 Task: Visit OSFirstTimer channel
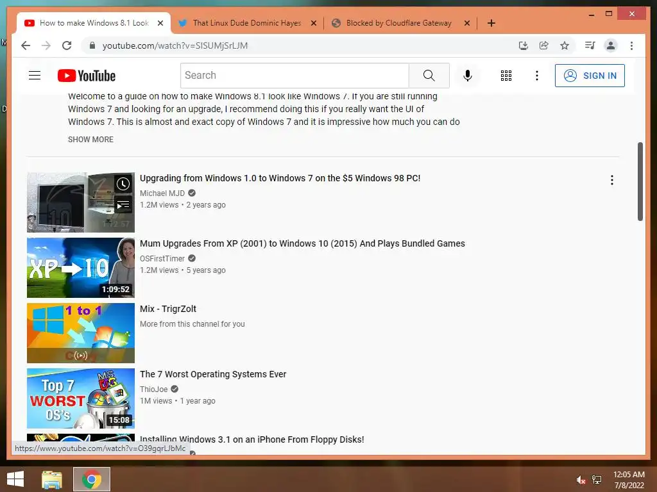[162, 259]
